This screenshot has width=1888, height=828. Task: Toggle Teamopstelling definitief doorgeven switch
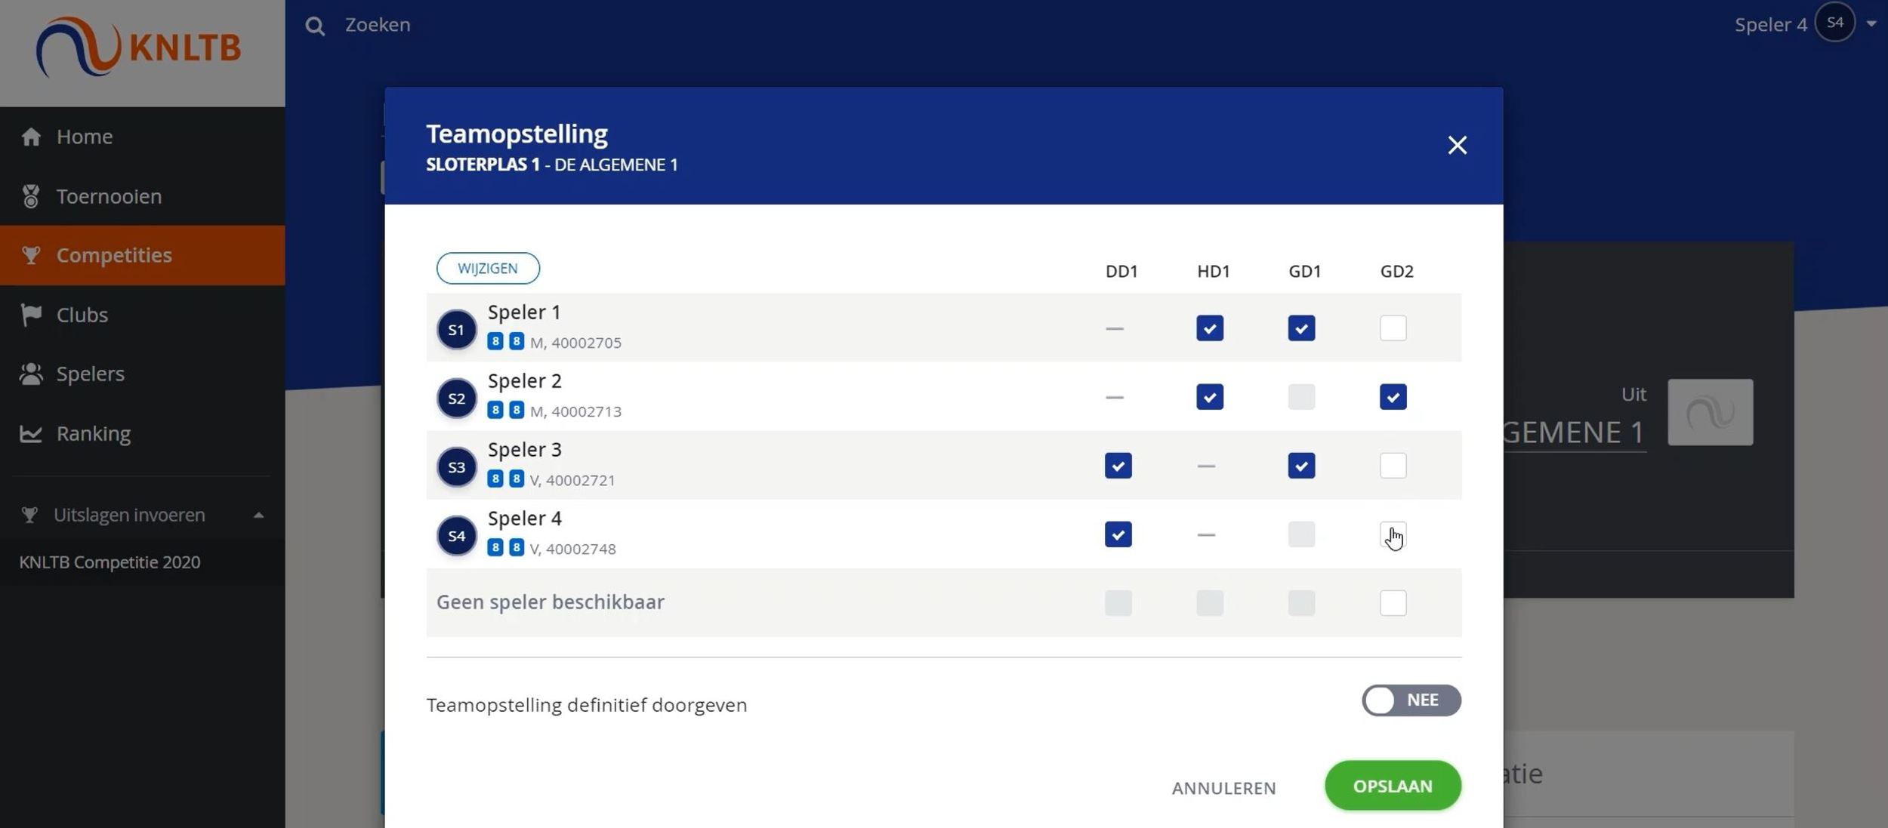tap(1411, 700)
